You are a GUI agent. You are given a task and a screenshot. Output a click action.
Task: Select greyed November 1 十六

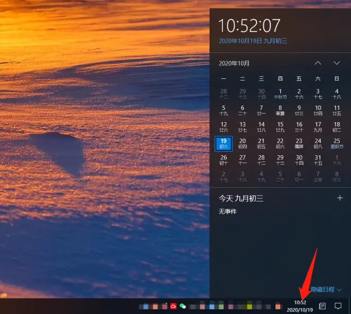(337, 160)
